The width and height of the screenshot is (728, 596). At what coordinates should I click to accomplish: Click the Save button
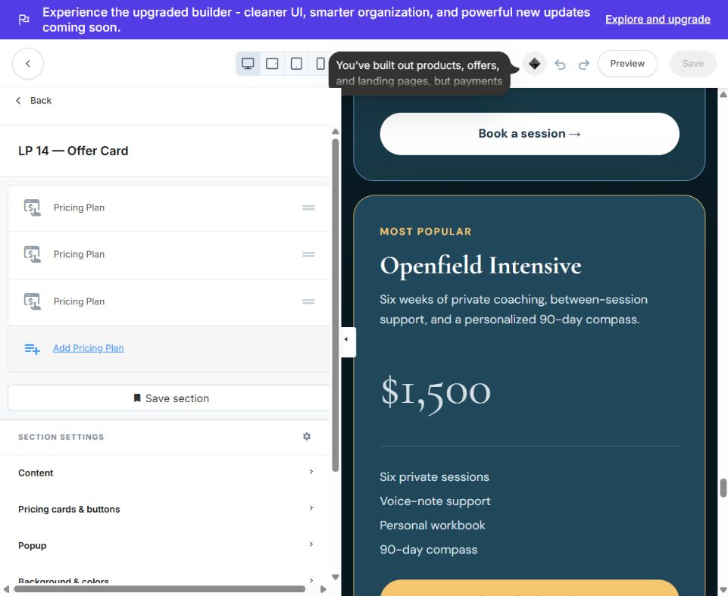(x=692, y=64)
